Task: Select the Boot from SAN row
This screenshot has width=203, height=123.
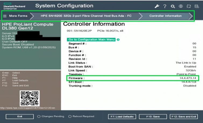Action: pyautogui.click(x=132, y=67)
